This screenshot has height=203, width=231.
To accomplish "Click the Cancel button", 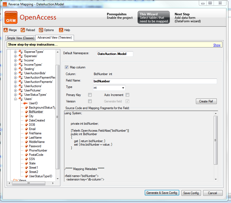I will (x=213, y=193).
